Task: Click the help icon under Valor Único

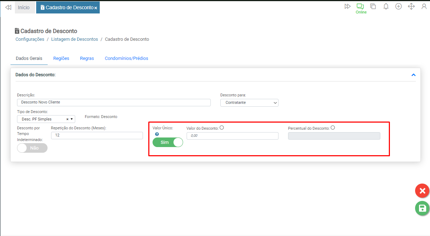Action: [x=157, y=134]
